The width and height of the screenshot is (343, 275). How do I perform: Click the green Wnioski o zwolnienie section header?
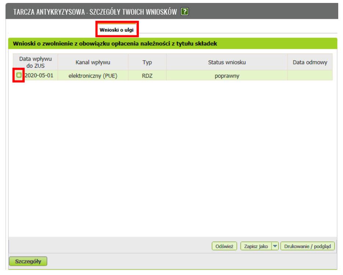pos(115,44)
